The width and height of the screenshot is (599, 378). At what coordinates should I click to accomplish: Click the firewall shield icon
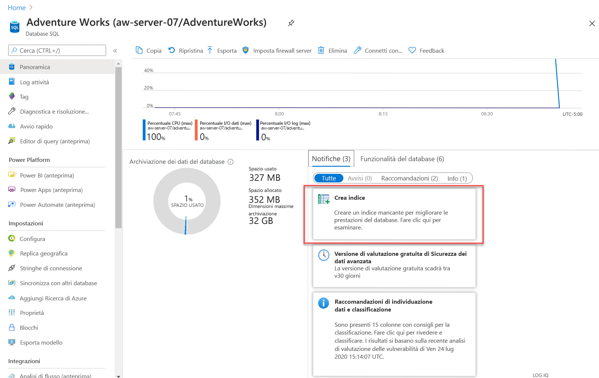pyautogui.click(x=246, y=50)
